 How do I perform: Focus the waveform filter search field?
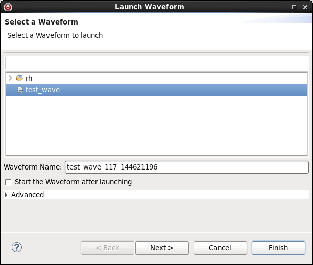151,63
